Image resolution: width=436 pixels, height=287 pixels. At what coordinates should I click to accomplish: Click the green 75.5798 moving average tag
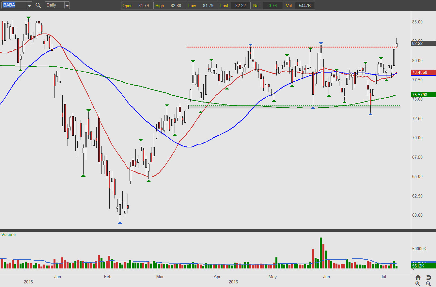tap(423, 95)
